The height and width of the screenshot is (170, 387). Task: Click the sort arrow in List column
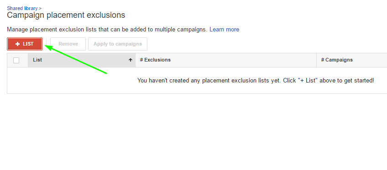click(x=131, y=60)
